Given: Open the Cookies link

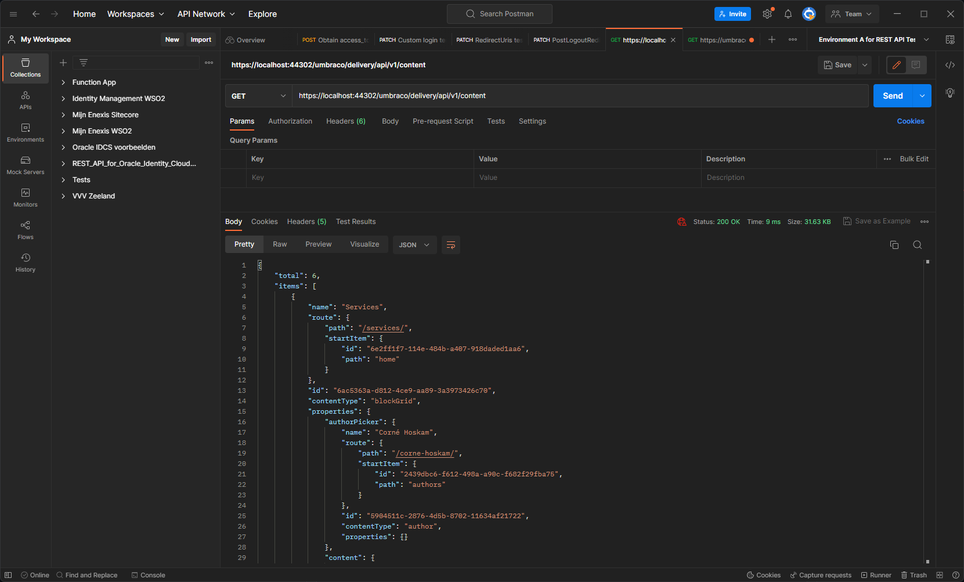Looking at the screenshot, I should click(x=910, y=121).
